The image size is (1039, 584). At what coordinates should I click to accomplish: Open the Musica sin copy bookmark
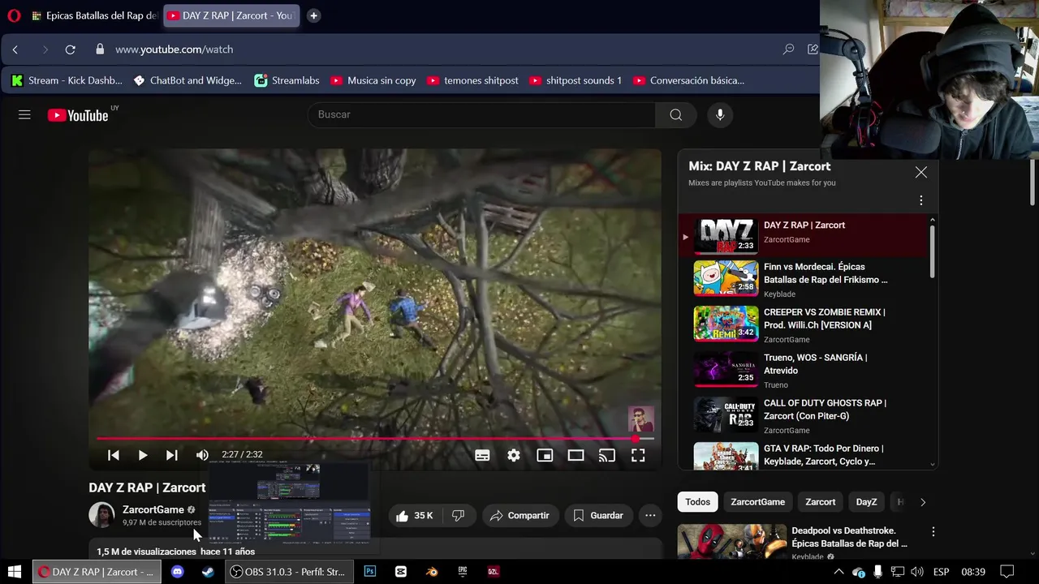373,80
